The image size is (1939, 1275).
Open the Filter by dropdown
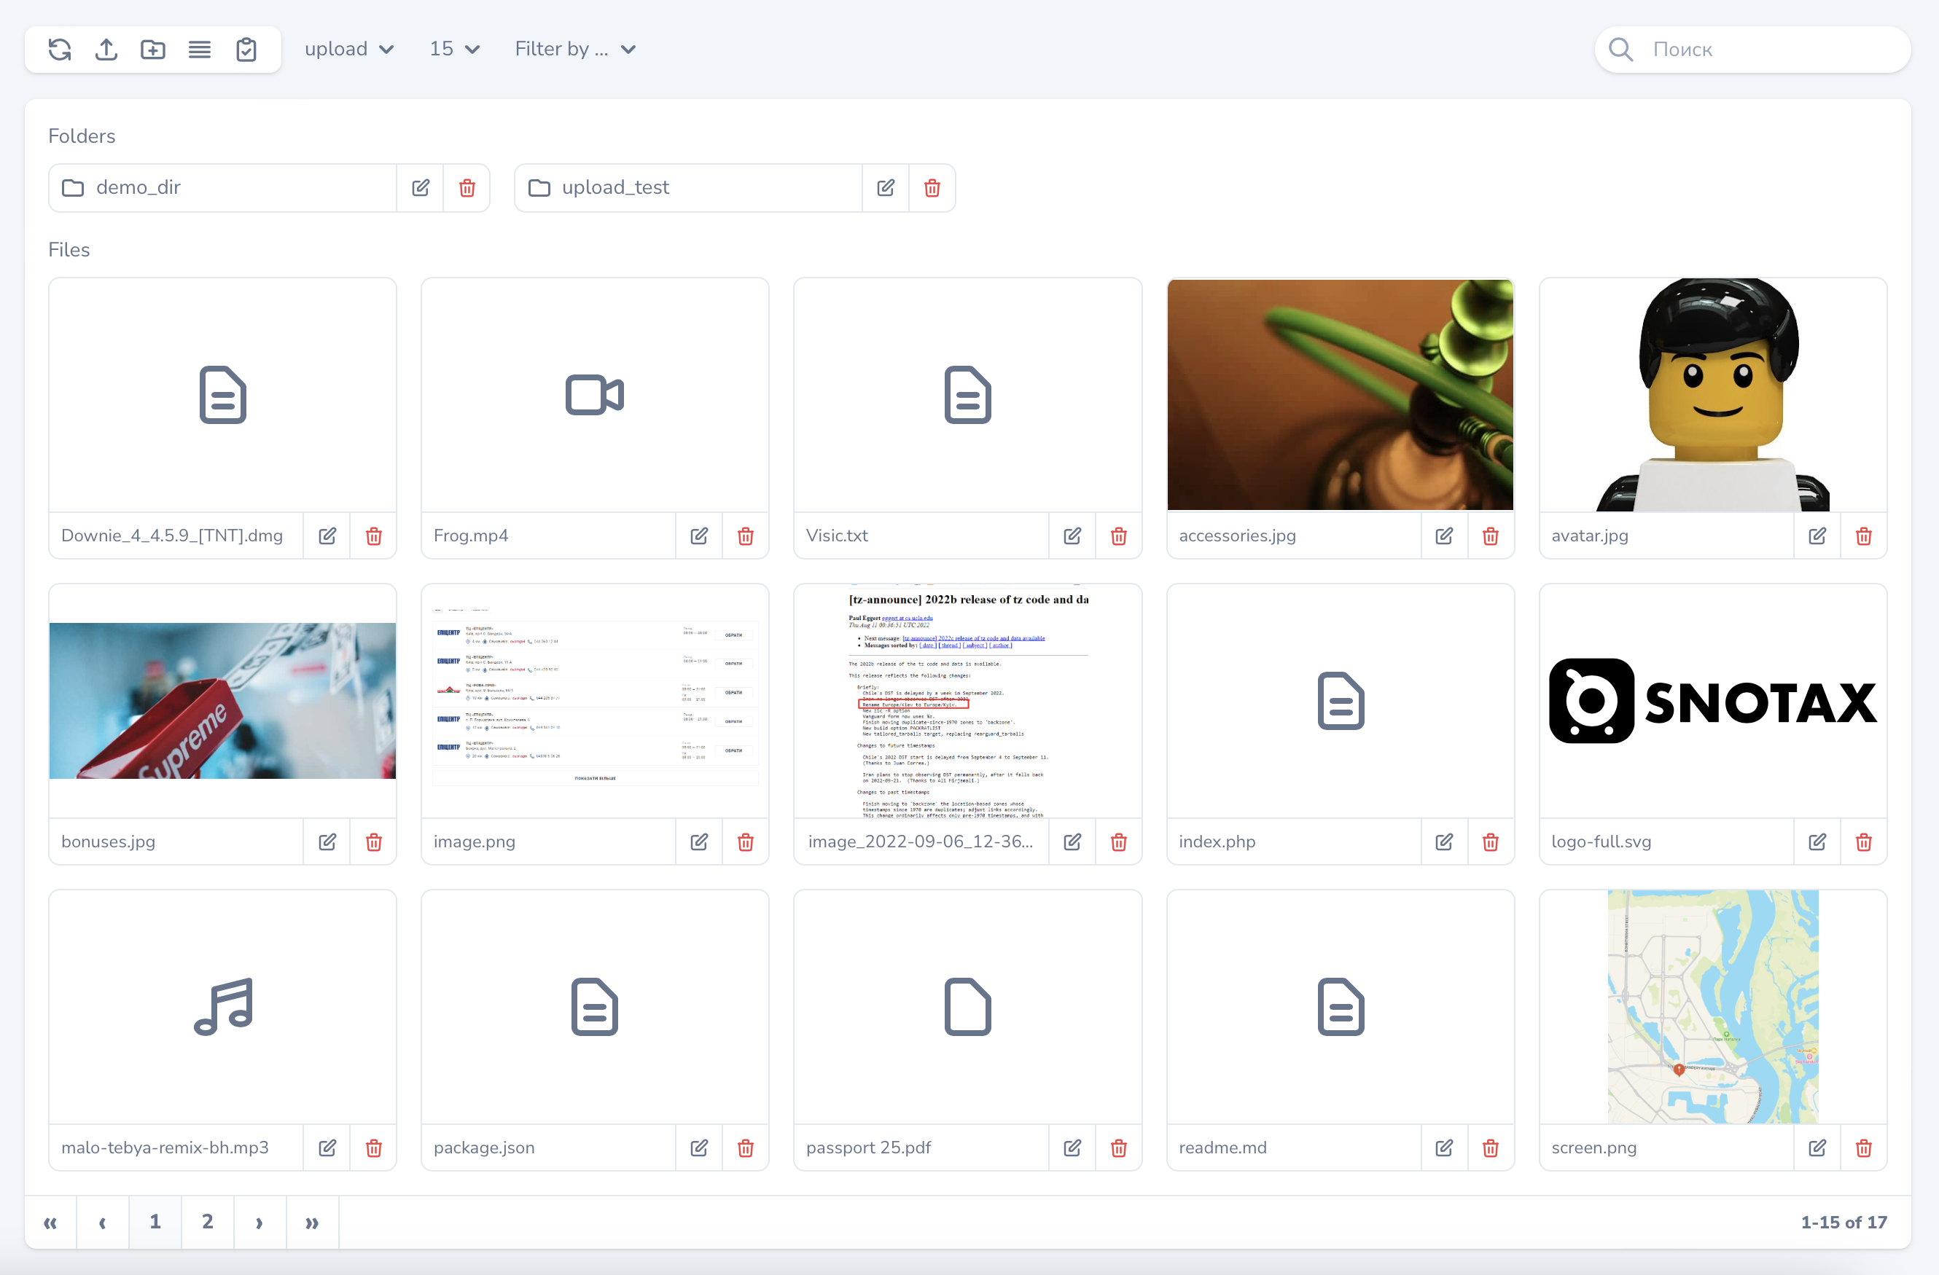[574, 49]
